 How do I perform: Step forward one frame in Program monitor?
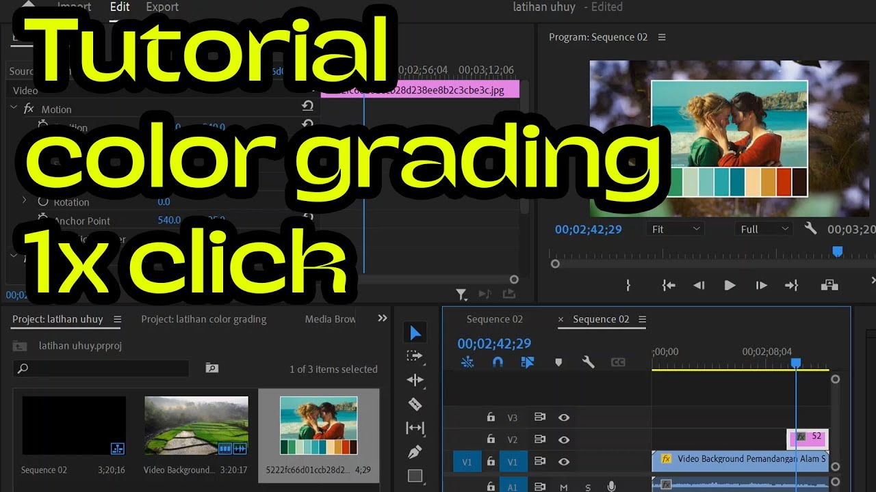point(761,285)
